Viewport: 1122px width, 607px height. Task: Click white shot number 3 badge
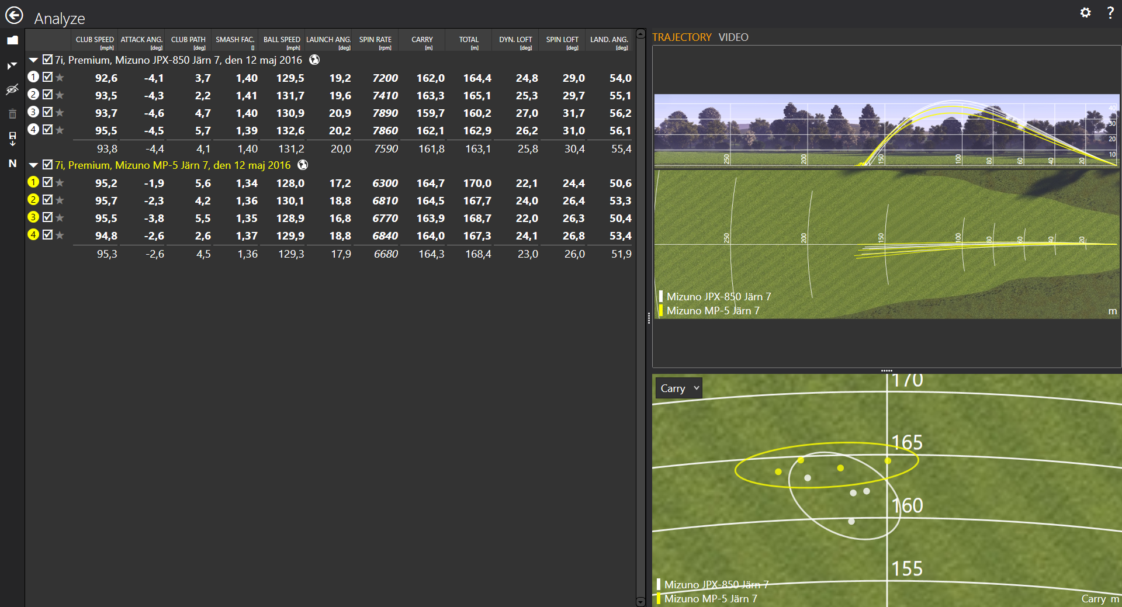click(x=33, y=112)
